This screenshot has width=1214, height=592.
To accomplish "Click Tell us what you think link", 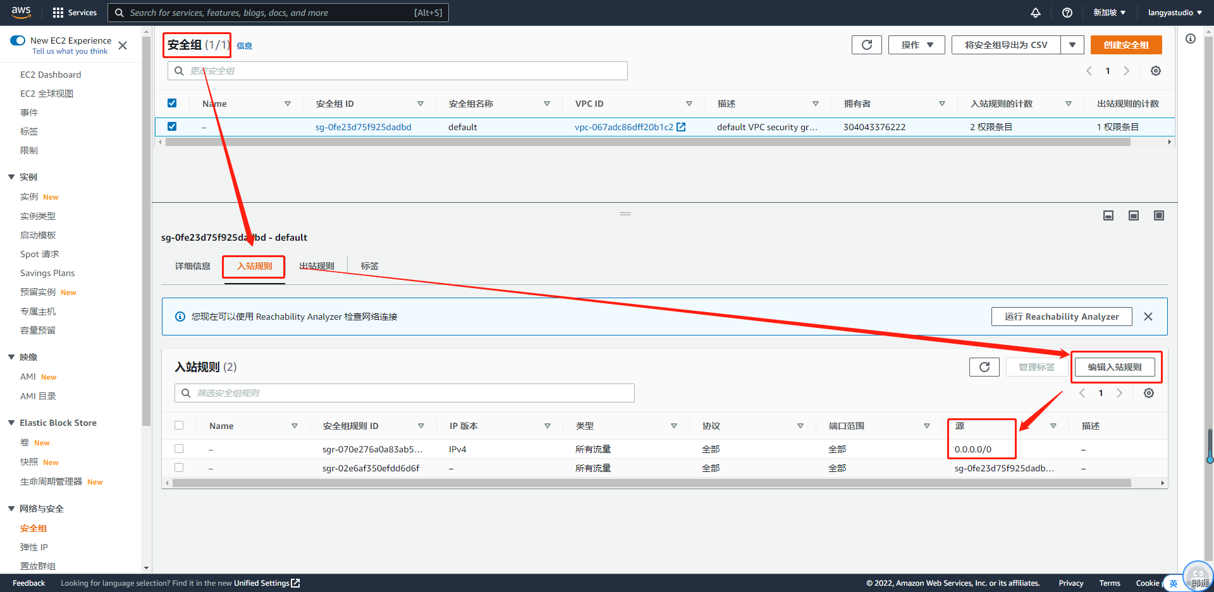I will 70,51.
